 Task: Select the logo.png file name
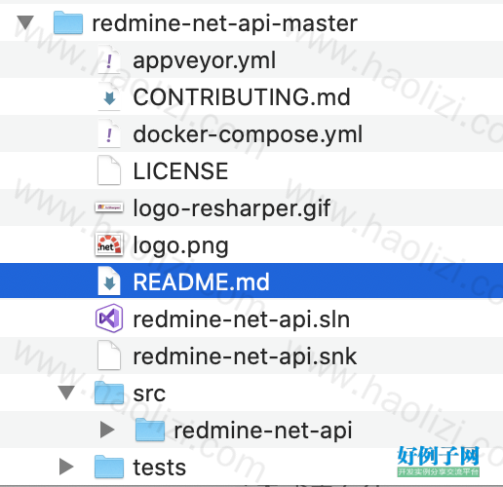coord(180,245)
